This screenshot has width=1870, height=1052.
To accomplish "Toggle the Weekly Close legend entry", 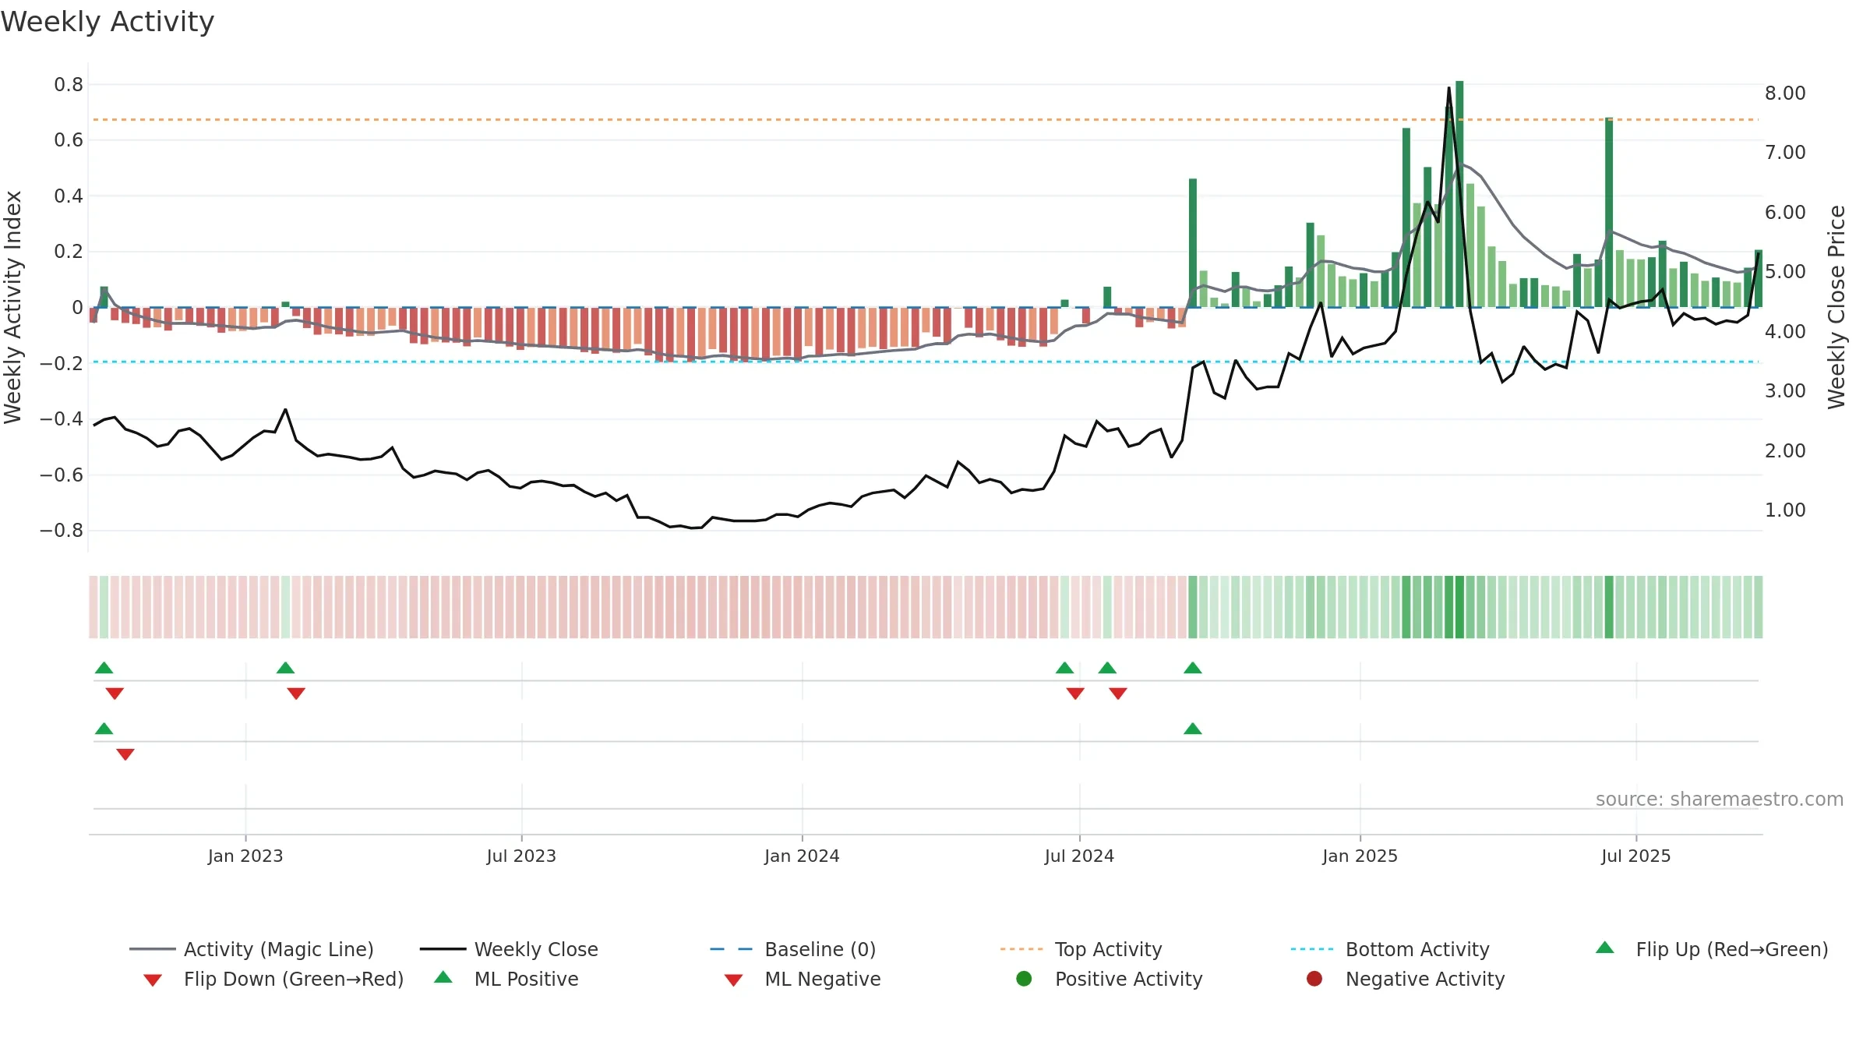I will pos(509,949).
